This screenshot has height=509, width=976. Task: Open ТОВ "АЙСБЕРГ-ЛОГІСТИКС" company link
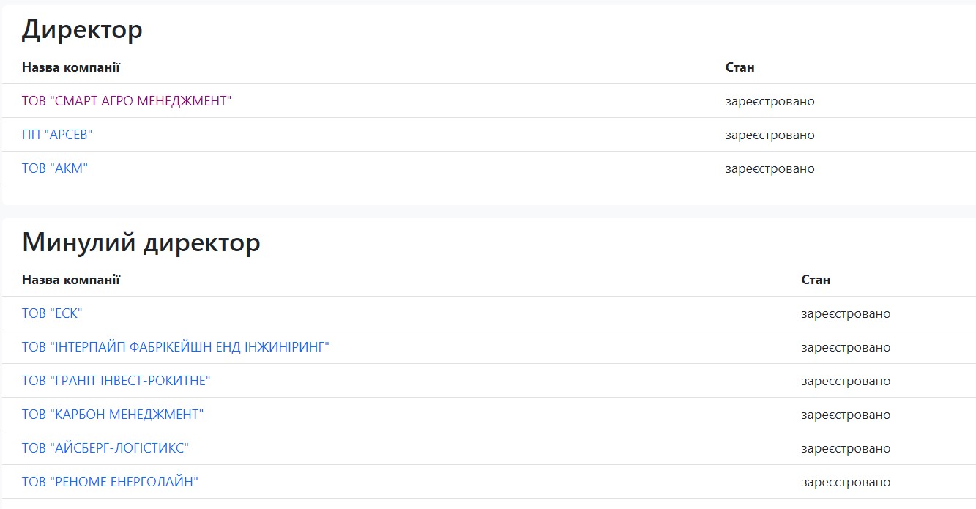105,448
